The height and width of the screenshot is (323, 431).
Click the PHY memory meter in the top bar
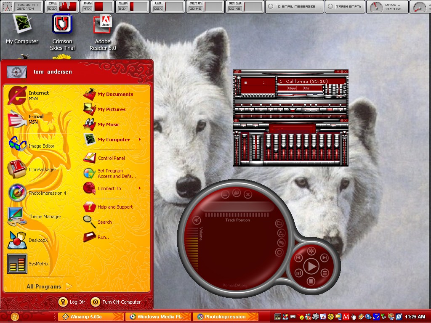[x=97, y=7]
